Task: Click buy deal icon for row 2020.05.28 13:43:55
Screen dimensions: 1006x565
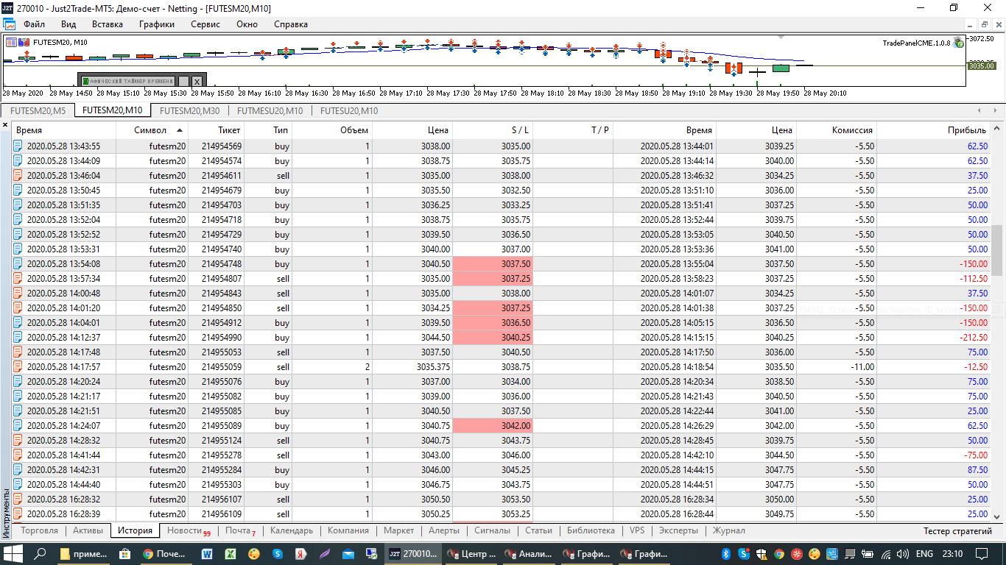Action: coord(18,146)
